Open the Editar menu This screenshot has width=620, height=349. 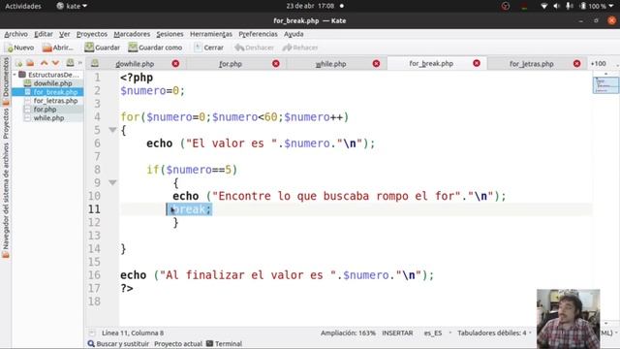pyautogui.click(x=44, y=34)
